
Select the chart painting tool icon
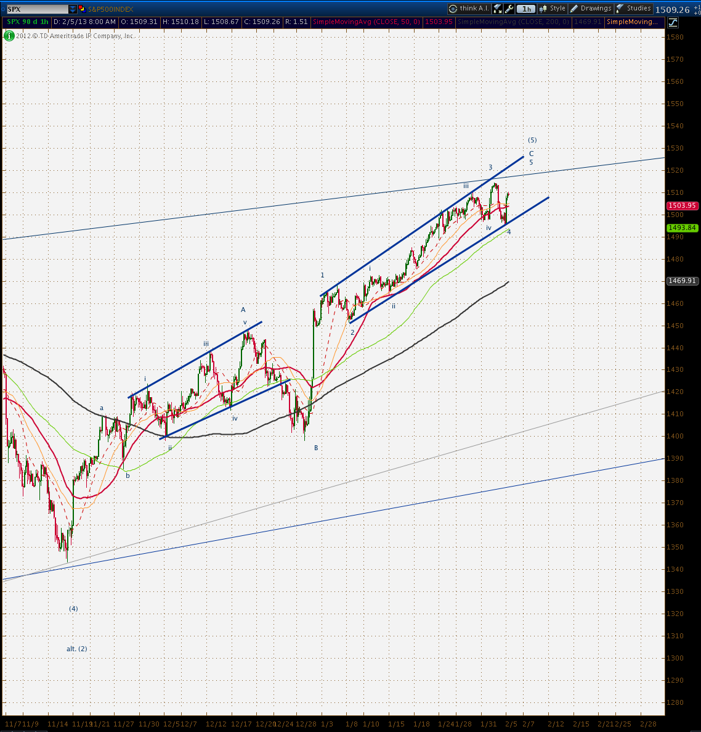click(496, 8)
